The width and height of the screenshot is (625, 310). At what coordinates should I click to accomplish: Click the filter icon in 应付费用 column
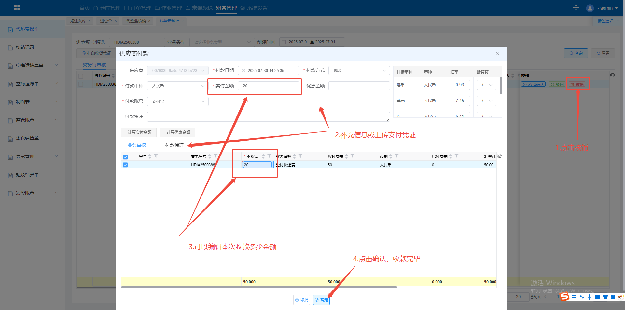pos(352,156)
